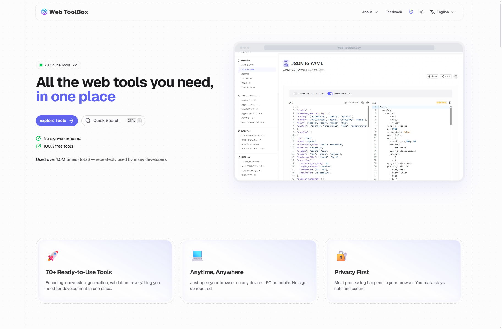Click the 73 Online Tools badge
The height and width of the screenshot is (329, 502).
click(58, 65)
